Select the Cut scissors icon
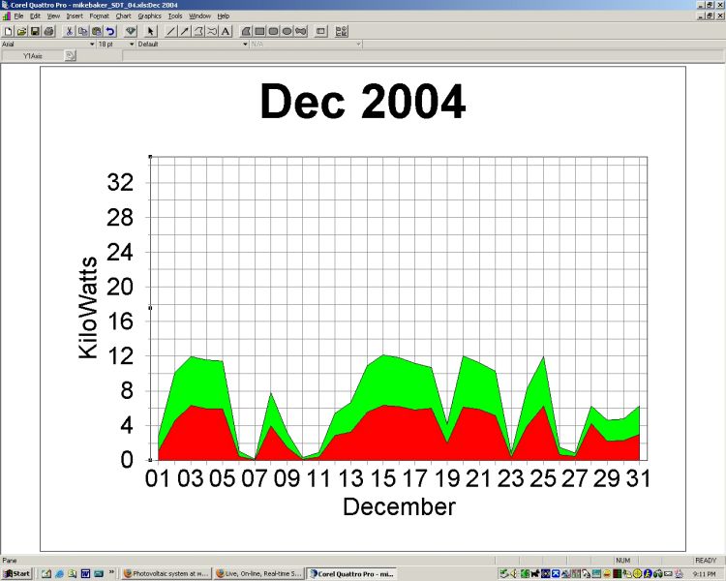This screenshot has height=581, width=726. point(70,31)
